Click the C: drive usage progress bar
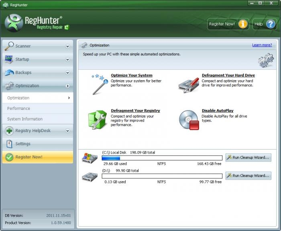The height and width of the screenshot is (231, 281). click(x=162, y=158)
